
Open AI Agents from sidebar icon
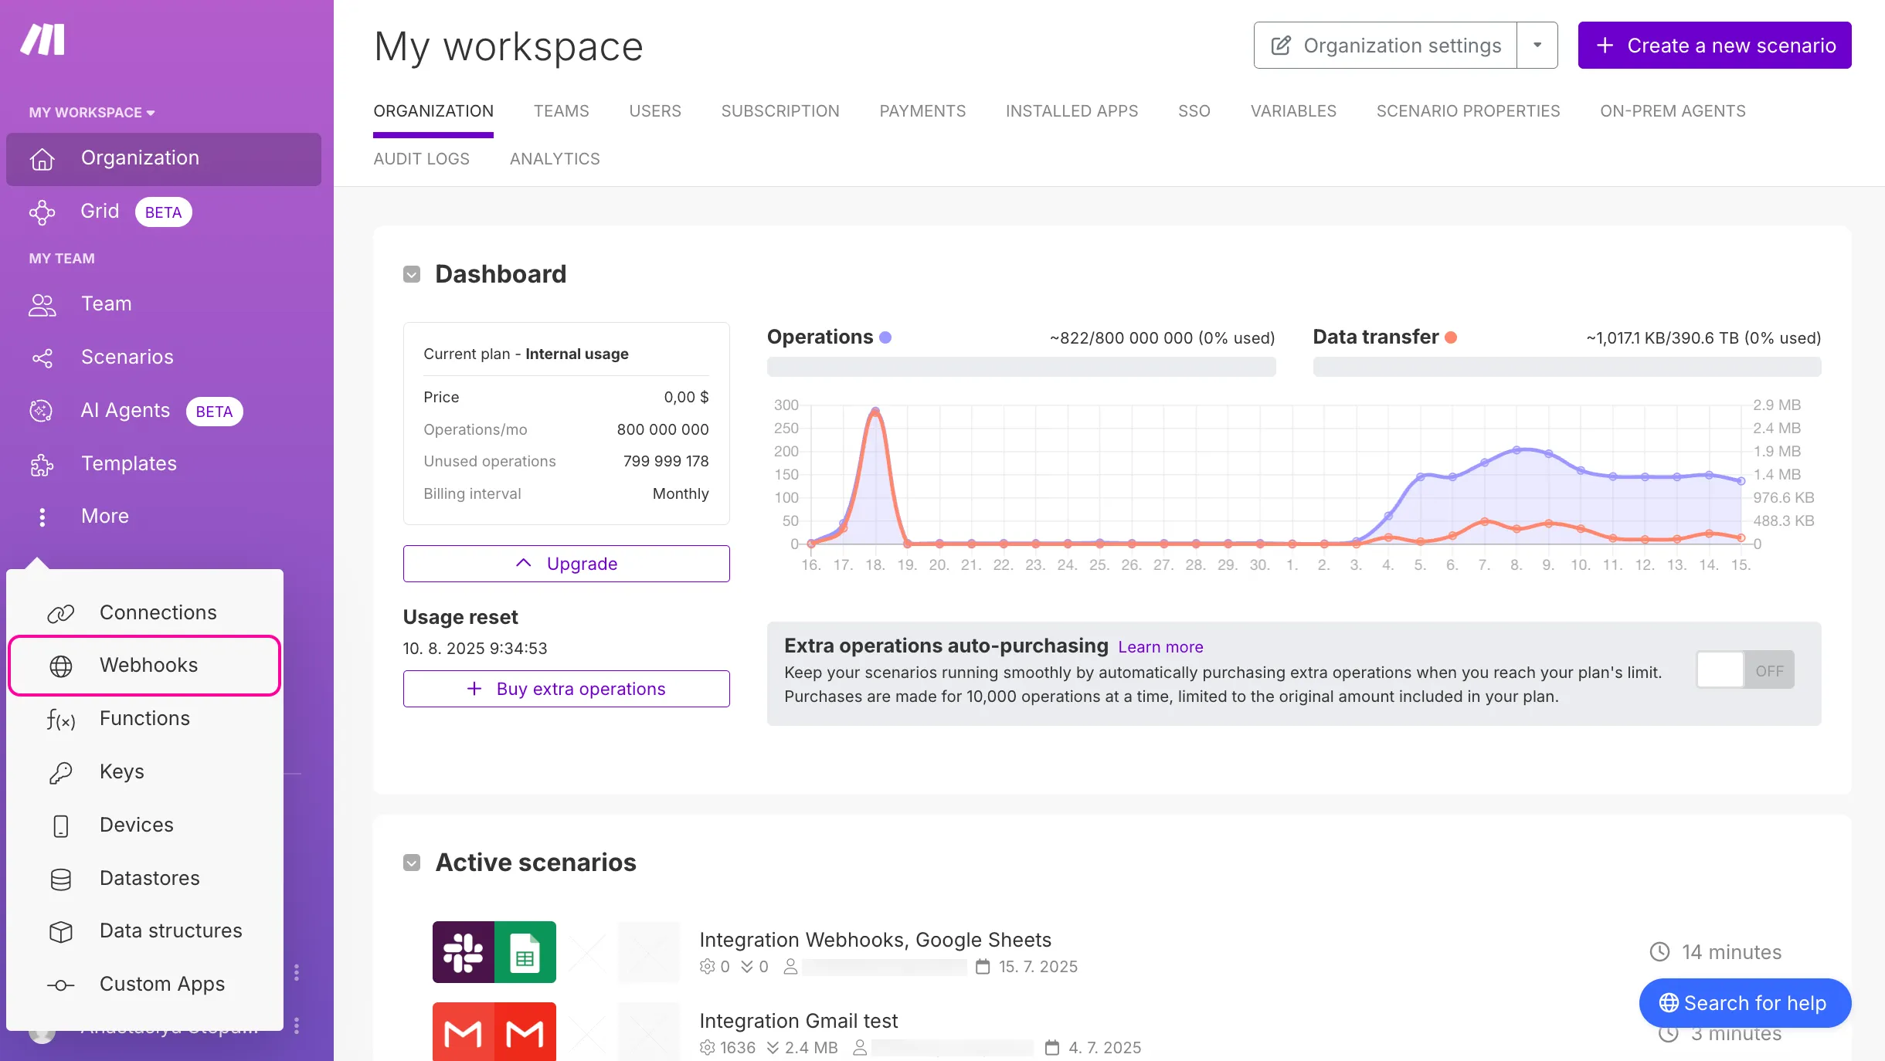click(42, 411)
